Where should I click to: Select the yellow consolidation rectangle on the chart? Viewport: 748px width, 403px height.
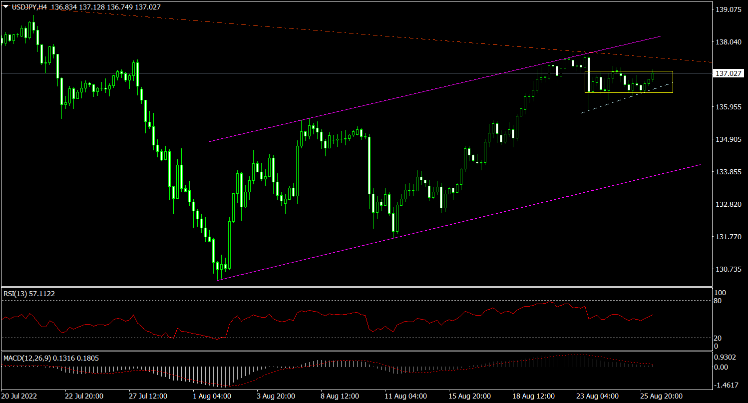629,82
